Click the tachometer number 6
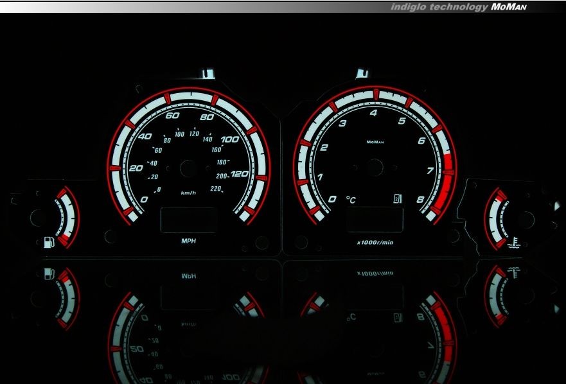The width and height of the screenshot is (566, 384). click(421, 141)
